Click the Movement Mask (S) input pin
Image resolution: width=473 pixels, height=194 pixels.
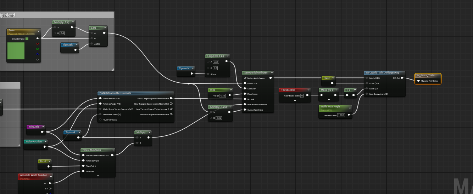tap(100, 114)
